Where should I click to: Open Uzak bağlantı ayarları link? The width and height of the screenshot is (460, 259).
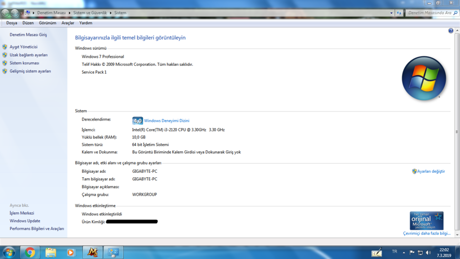(x=29, y=55)
